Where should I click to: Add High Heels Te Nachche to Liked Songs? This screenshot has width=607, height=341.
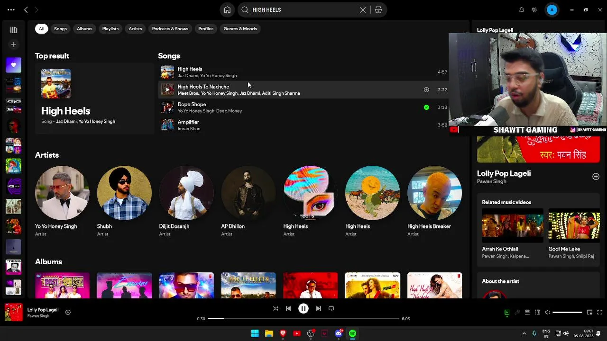coord(426,90)
